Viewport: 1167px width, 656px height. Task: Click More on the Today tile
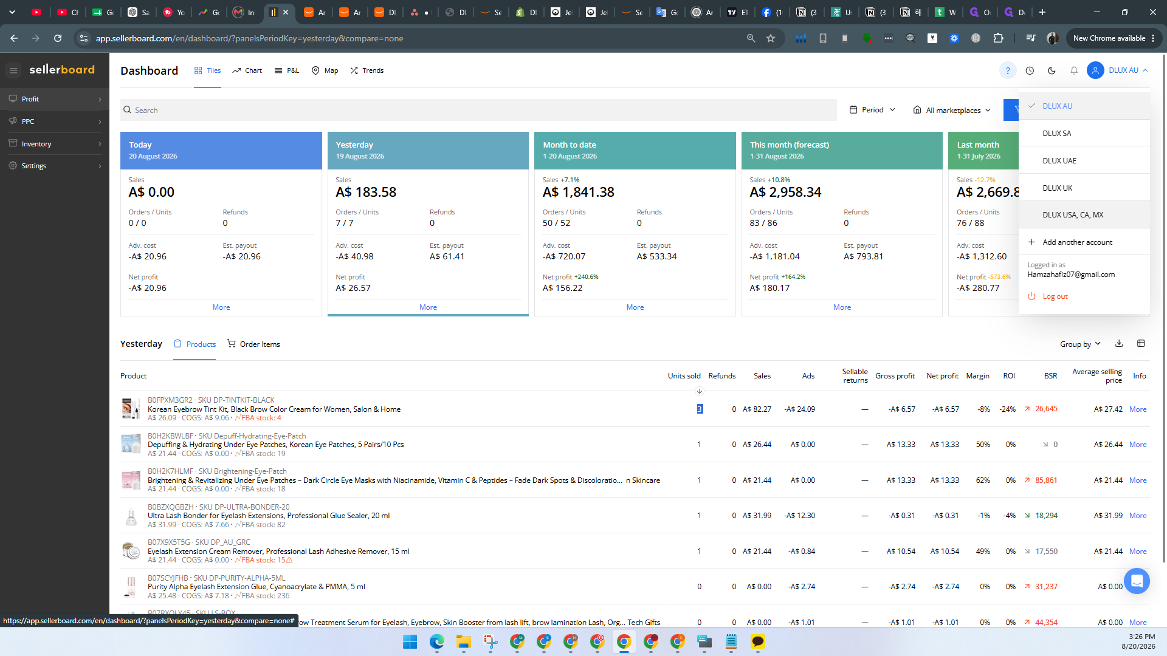221,307
